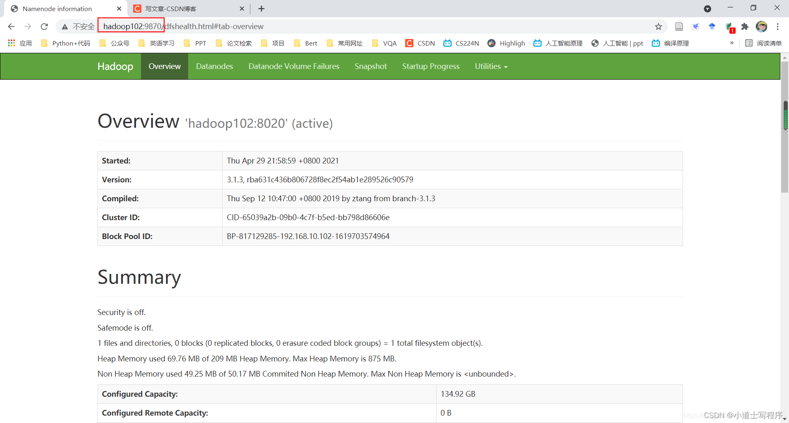Open a new browser tab with plus button
Screen dimensions: 789x423
click(261, 9)
